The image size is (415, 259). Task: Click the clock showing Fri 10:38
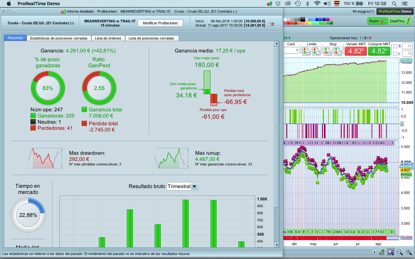377,4
